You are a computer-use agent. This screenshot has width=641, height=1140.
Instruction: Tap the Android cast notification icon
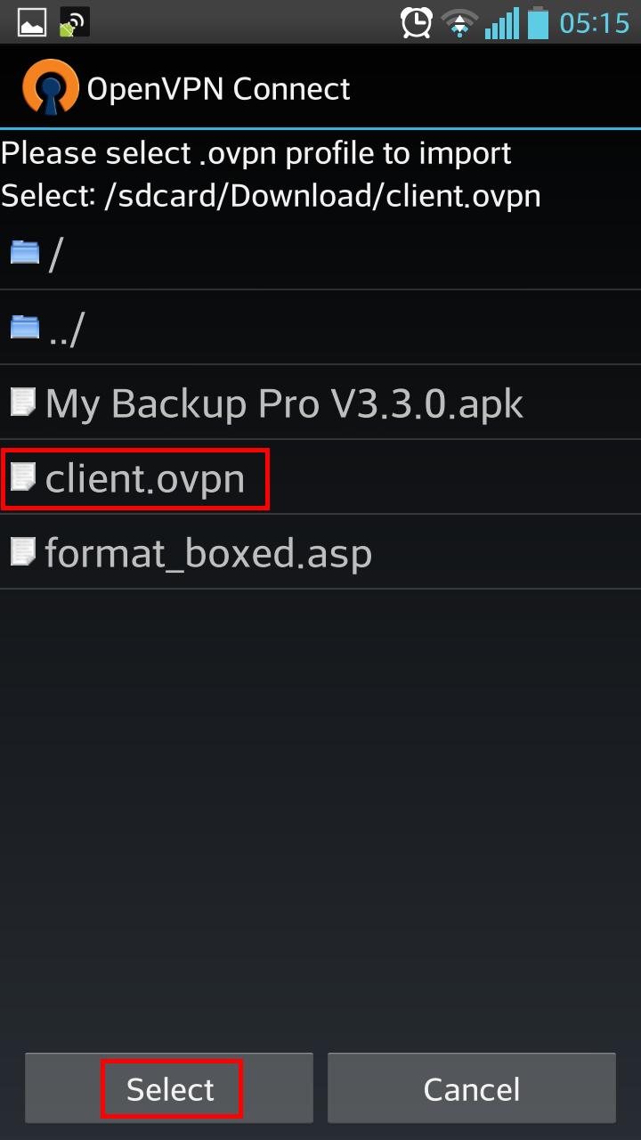[74, 22]
